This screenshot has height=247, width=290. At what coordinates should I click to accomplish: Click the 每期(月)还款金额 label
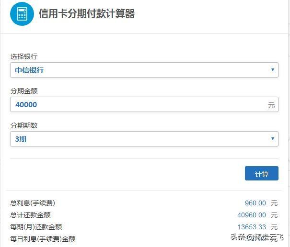tap(36, 227)
